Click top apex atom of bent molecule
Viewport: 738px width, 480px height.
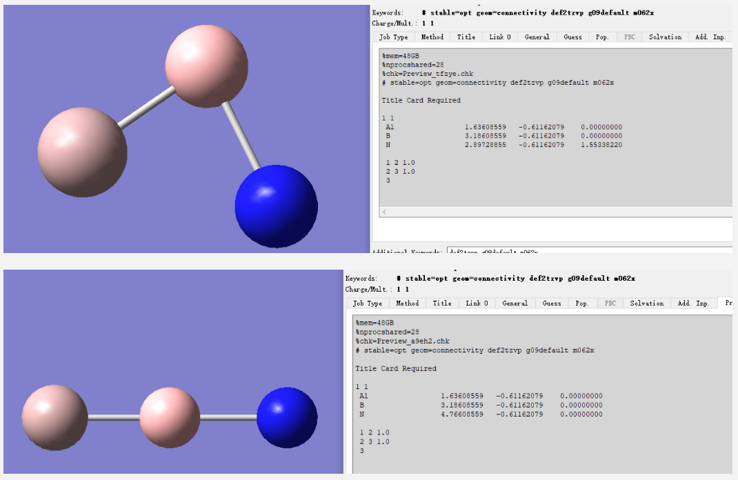(x=206, y=66)
